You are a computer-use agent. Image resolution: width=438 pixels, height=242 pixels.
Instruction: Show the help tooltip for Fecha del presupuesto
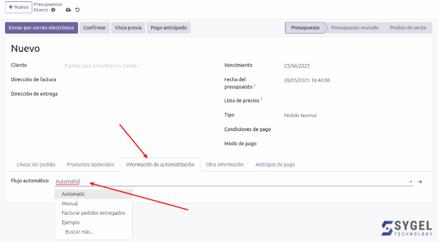(255, 86)
